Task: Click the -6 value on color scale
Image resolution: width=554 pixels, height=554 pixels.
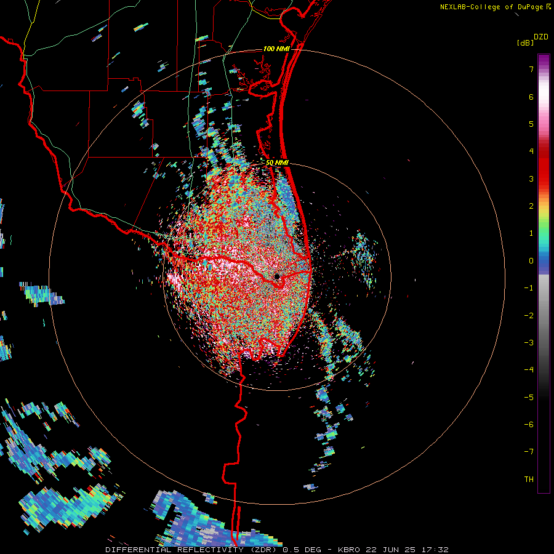Action: click(529, 424)
